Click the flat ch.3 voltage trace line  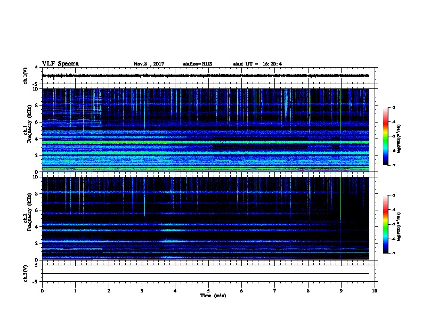click(x=206, y=274)
